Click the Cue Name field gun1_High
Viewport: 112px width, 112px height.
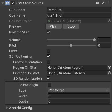(79, 15)
